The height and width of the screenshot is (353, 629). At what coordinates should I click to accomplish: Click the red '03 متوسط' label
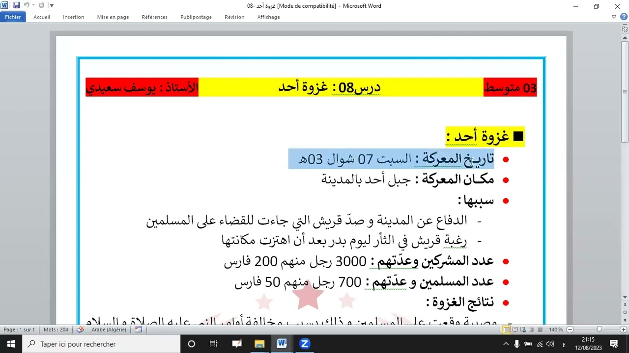[511, 87]
